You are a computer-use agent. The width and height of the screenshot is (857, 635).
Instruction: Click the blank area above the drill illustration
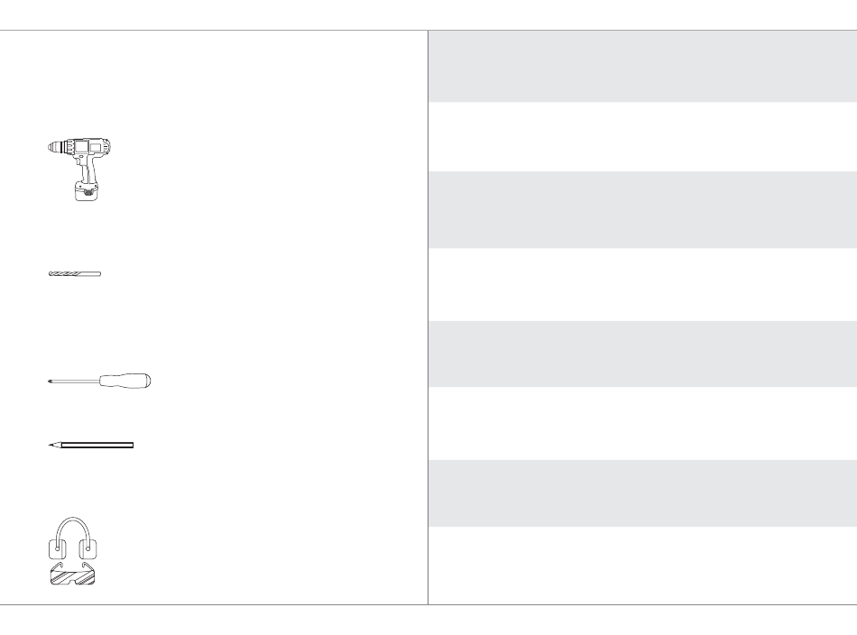[x=213, y=82]
